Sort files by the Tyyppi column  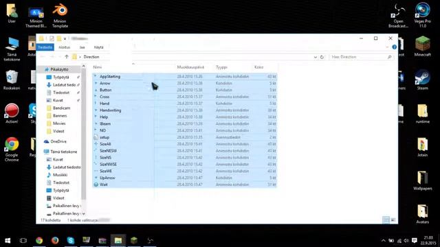[221, 67]
